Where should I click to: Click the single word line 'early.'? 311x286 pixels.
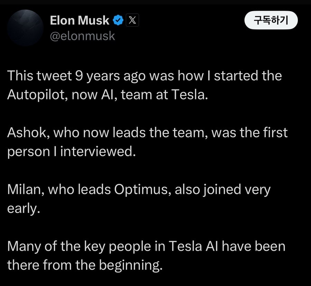click(x=23, y=208)
